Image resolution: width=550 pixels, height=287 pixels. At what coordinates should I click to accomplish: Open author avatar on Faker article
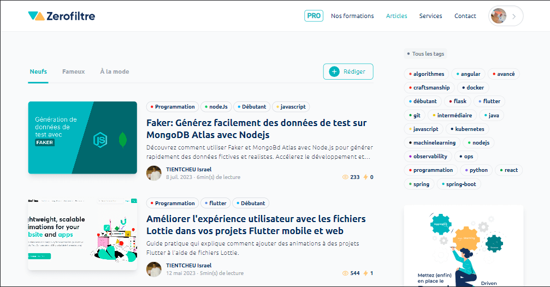[x=153, y=173]
